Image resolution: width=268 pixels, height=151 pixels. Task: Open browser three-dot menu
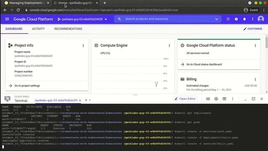point(264,10)
